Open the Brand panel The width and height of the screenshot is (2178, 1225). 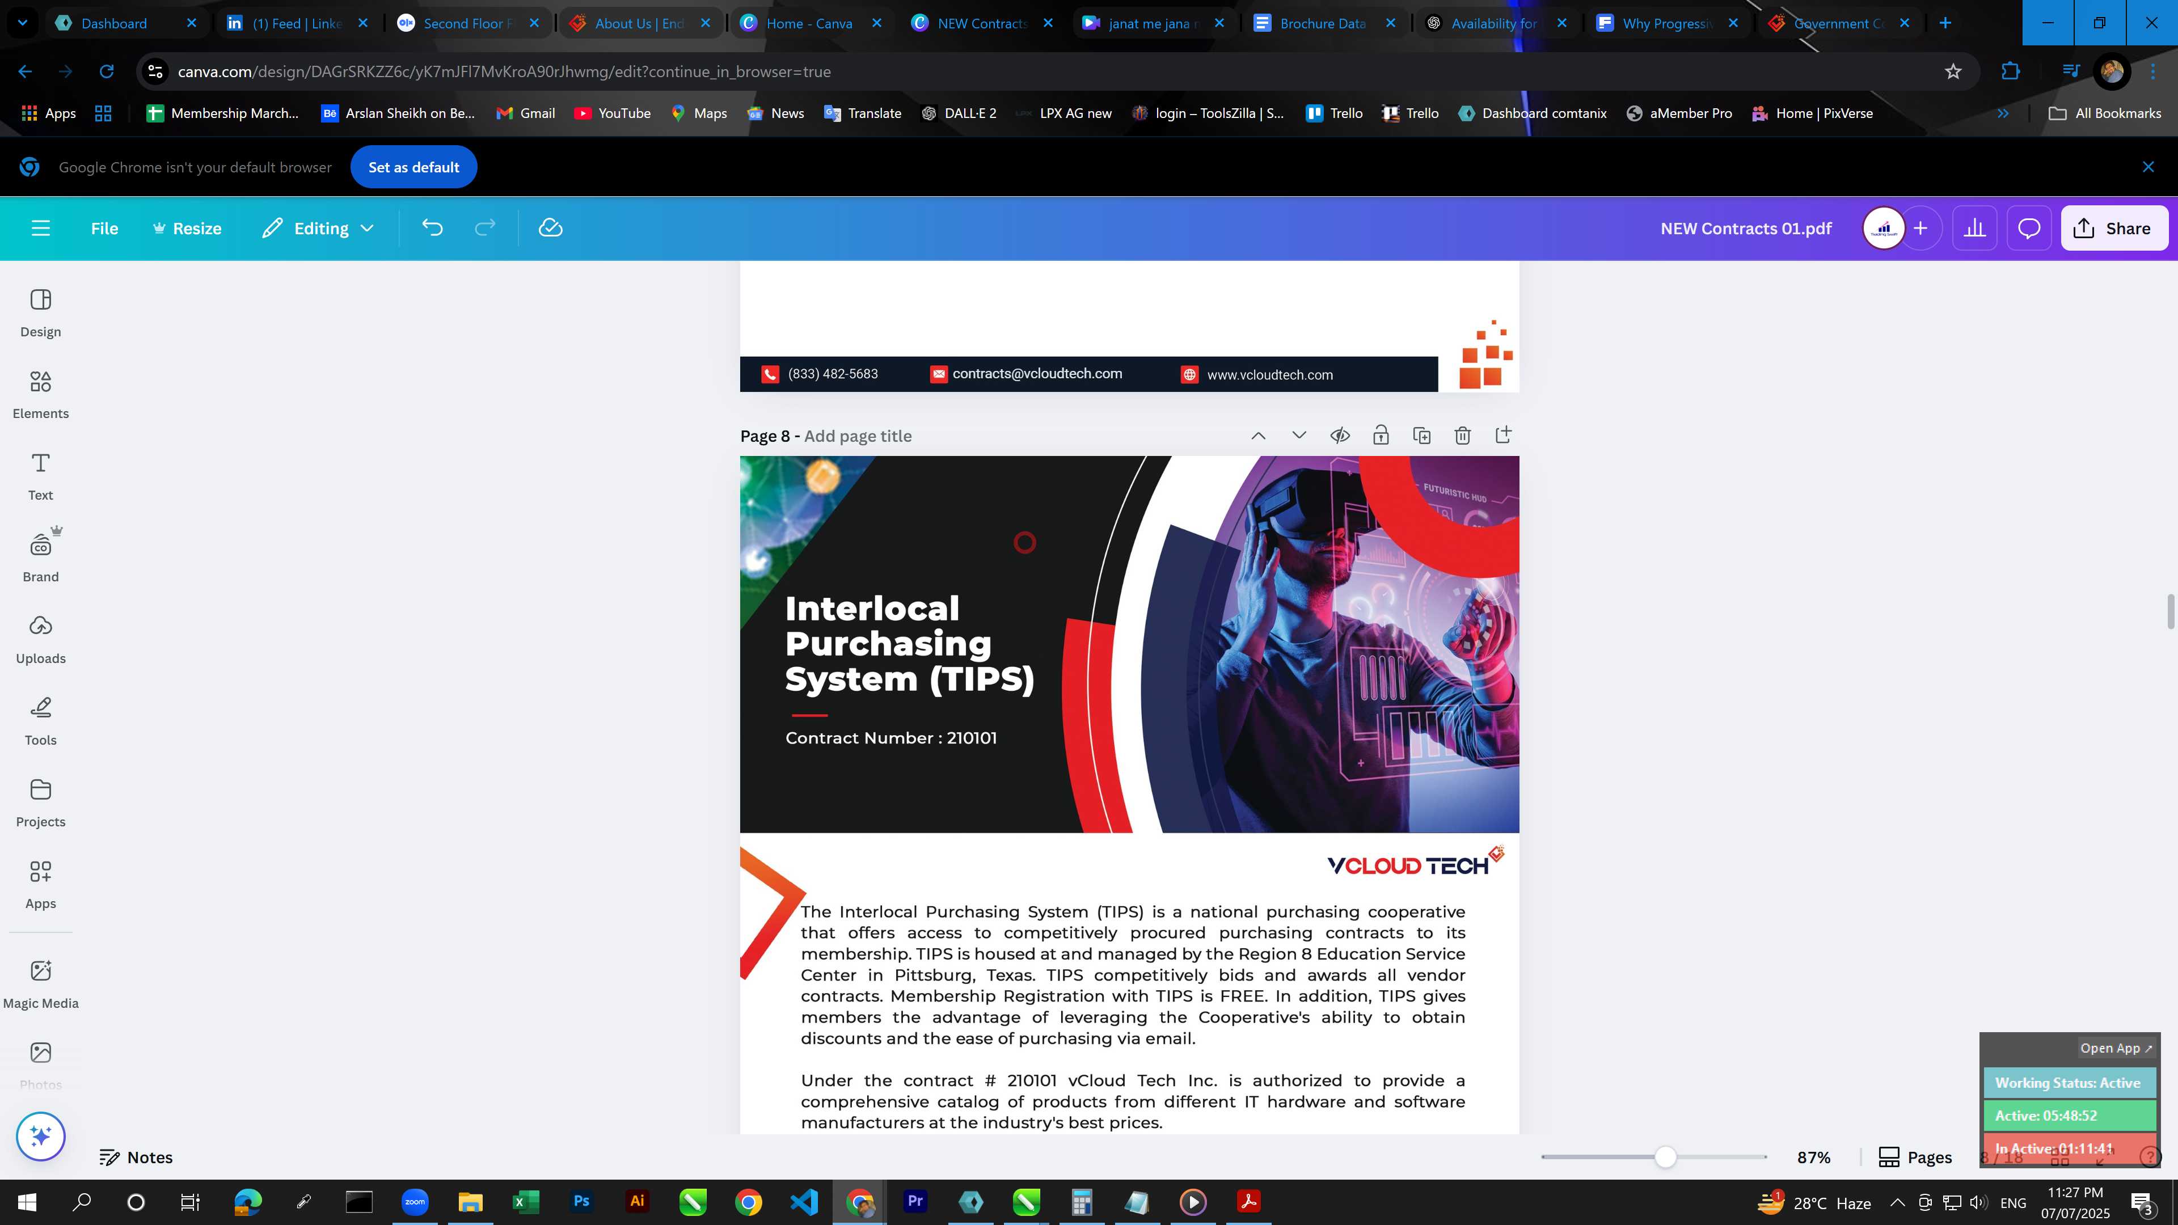41,558
